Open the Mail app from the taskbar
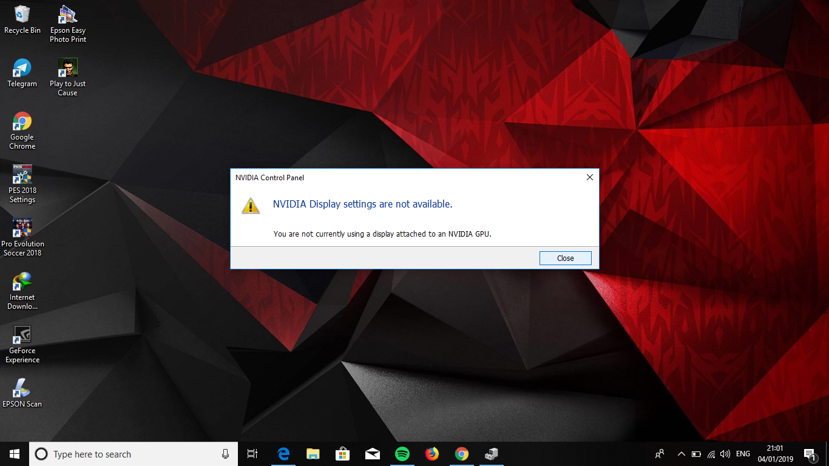Image resolution: width=829 pixels, height=466 pixels. [x=372, y=454]
